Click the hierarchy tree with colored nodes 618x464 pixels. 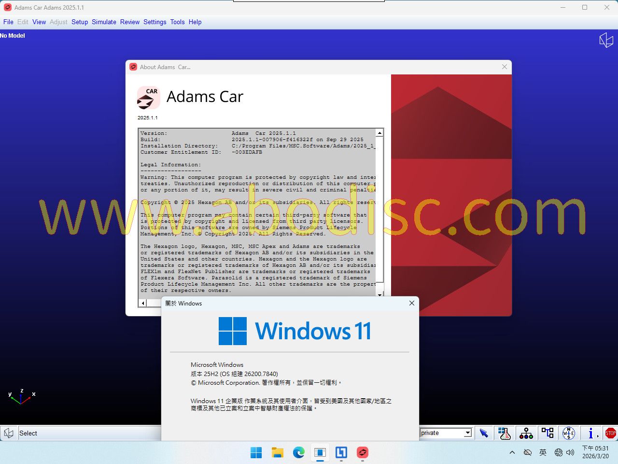pyautogui.click(x=526, y=433)
